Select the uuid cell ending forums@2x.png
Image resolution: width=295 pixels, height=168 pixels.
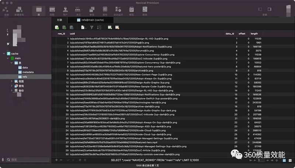coord(112,51)
